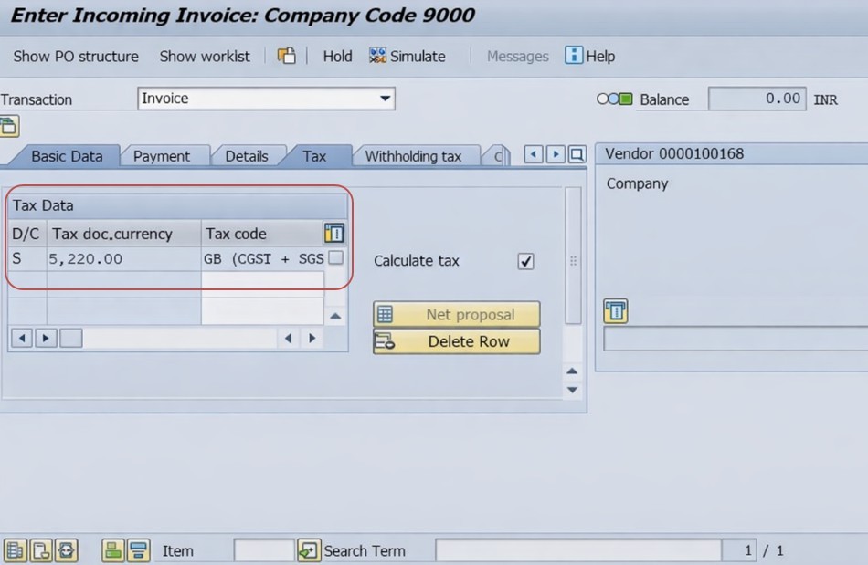Viewport: 868px width, 565px height.
Task: Click the Item number input field
Action: (x=263, y=550)
